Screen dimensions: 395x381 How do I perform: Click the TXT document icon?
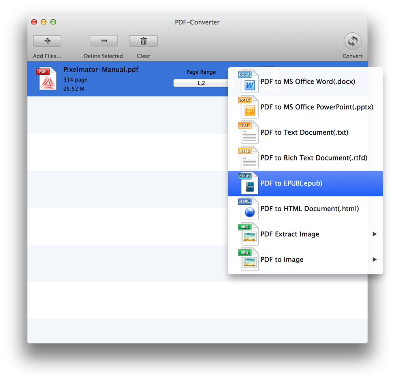pos(249,132)
